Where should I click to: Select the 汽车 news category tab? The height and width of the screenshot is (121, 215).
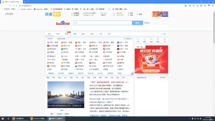click(77, 78)
